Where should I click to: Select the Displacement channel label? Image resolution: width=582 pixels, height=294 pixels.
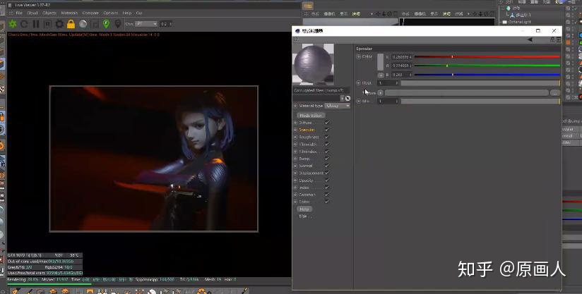(311, 173)
